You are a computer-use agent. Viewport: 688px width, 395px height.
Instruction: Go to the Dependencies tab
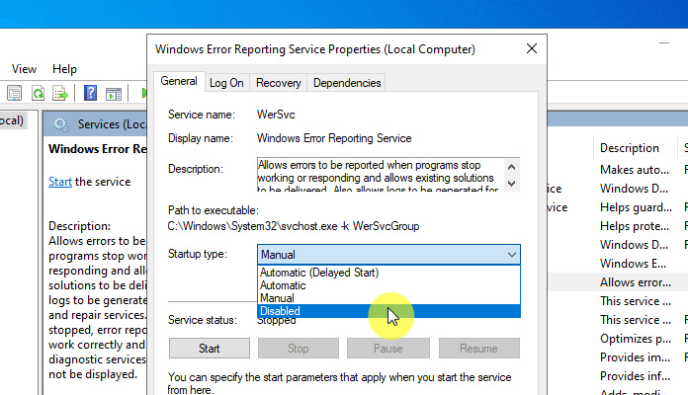[347, 83]
